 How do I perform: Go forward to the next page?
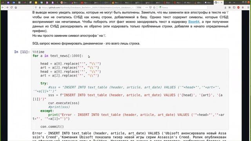pos(7,7)
